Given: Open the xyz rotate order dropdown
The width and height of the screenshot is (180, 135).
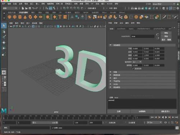Looking at the screenshot, I should pyautogui.click(x=137, y=62).
